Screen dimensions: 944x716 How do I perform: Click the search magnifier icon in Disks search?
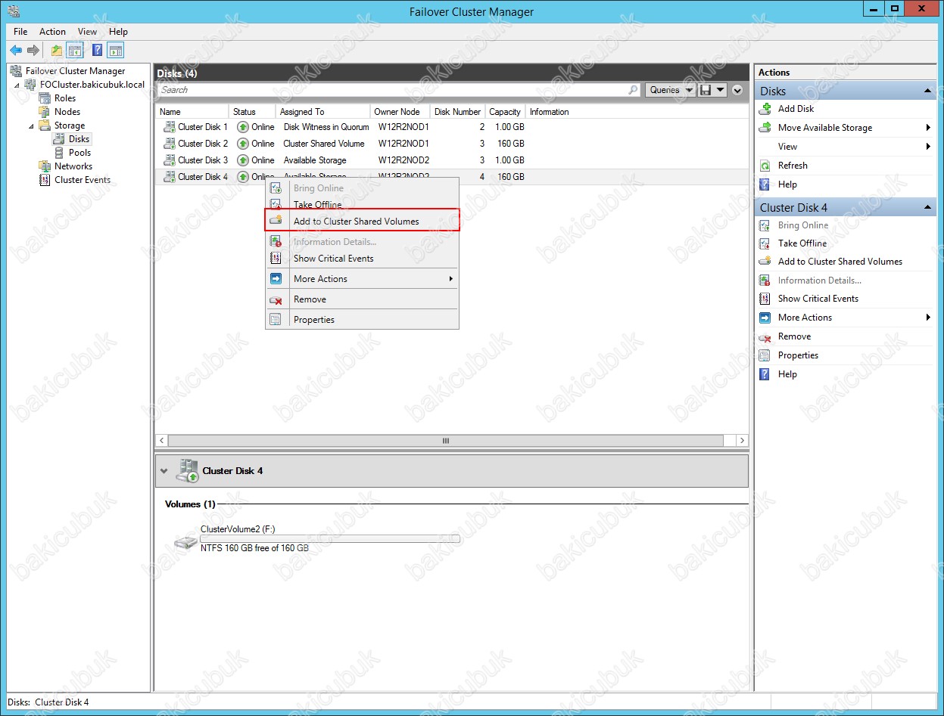634,90
